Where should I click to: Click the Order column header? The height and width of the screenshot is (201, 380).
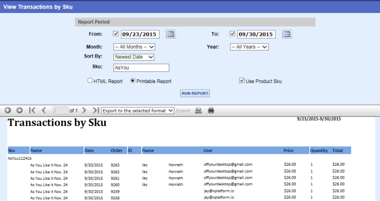[x=117, y=150]
